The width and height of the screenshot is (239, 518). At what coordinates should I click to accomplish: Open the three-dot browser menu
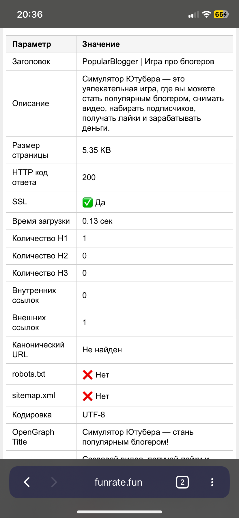212,482
